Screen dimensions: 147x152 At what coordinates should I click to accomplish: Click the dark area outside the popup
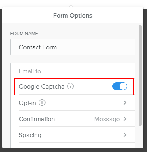(x=145, y=80)
